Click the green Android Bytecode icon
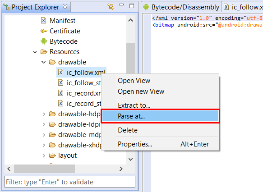The image size is (263, 192). click(x=44, y=41)
